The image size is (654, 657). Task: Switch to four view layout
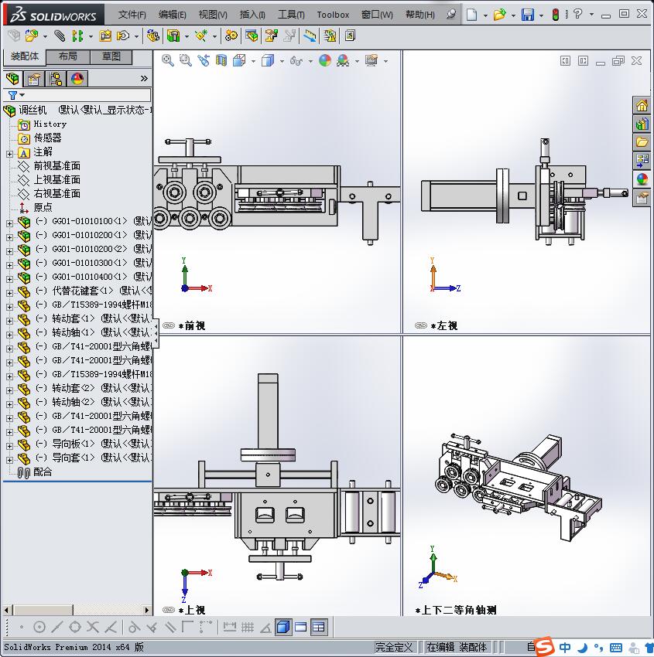point(319,628)
